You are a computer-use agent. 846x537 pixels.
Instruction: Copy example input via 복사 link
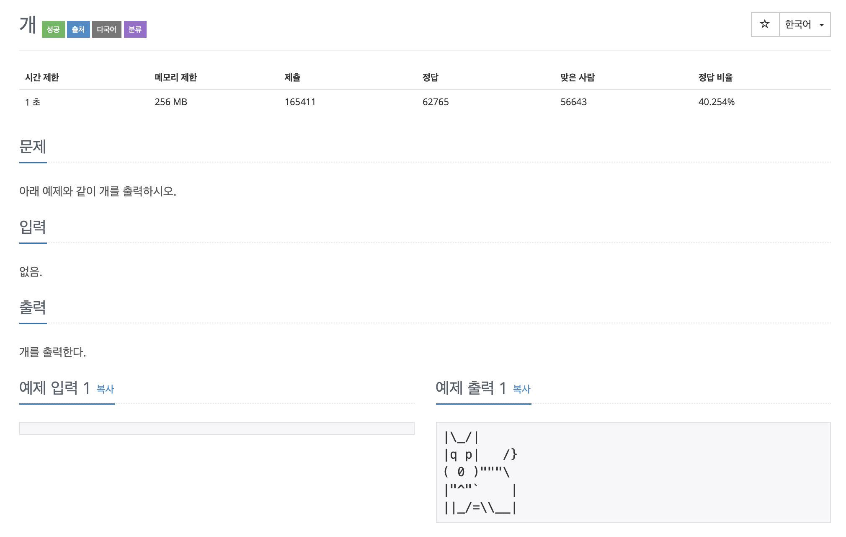click(105, 389)
